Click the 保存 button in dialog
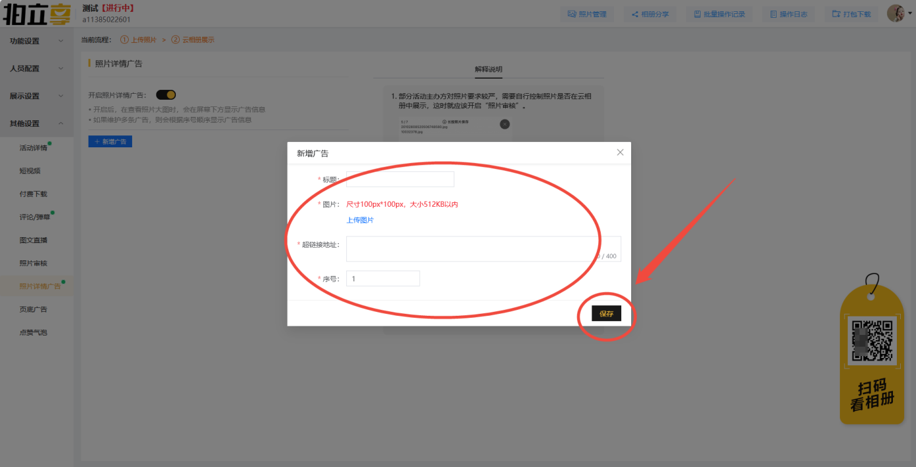 pos(606,314)
